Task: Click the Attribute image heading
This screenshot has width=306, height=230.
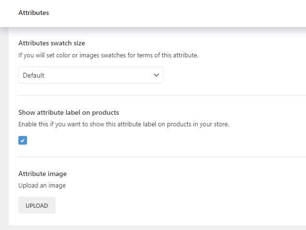Action: pos(42,174)
